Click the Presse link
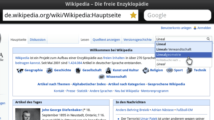 click(71, 91)
